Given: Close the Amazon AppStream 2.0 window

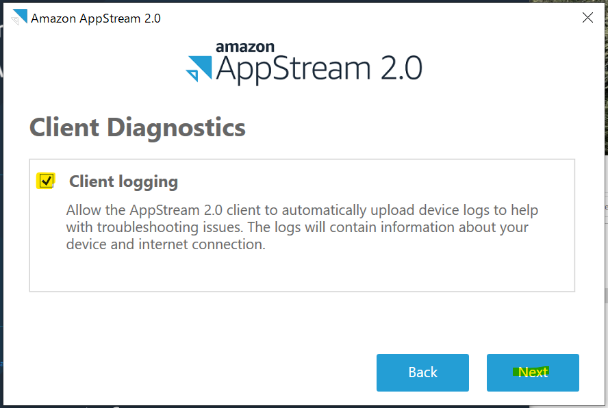Looking at the screenshot, I should (587, 18).
